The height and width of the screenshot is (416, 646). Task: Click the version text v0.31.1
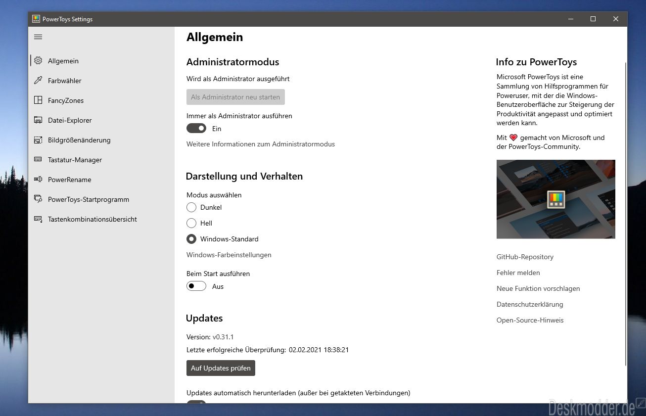223,337
